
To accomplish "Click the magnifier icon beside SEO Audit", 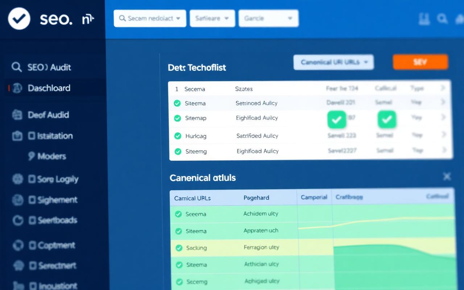I will pos(16,67).
